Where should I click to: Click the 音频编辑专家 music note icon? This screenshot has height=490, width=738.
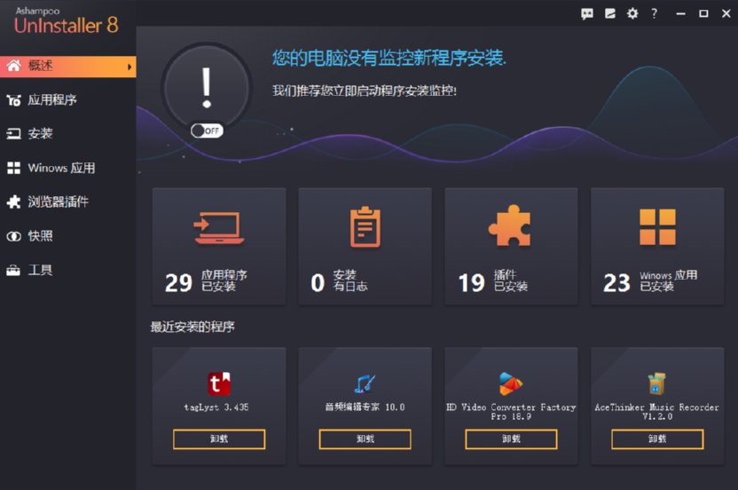[x=365, y=384]
